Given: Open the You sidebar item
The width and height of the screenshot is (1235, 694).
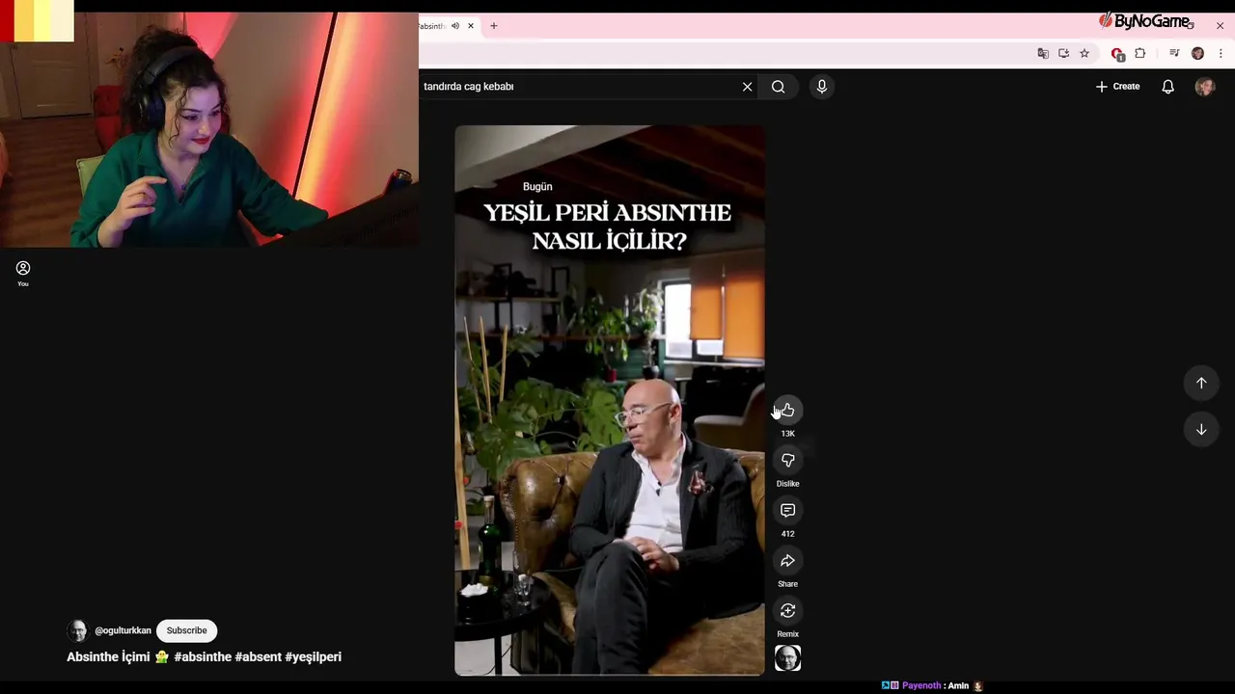Looking at the screenshot, I should point(23,274).
